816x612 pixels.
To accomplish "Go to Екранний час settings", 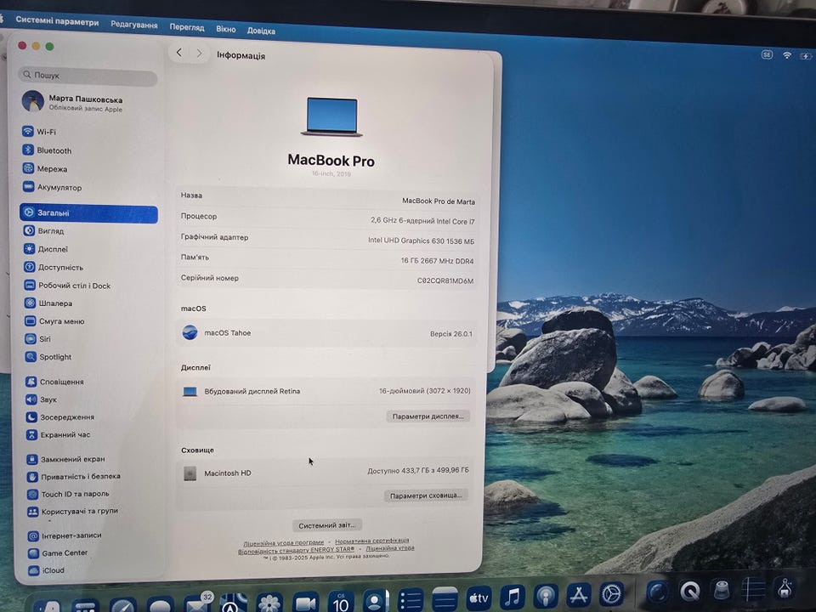I will pyautogui.click(x=59, y=434).
